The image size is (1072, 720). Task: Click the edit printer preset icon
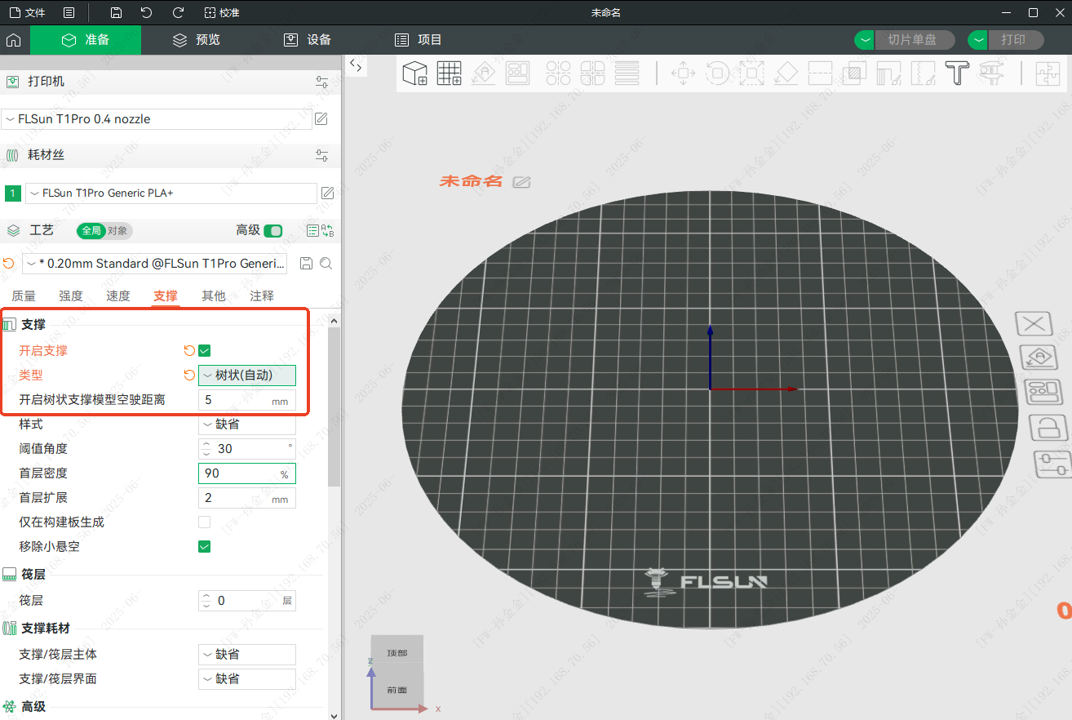321,119
